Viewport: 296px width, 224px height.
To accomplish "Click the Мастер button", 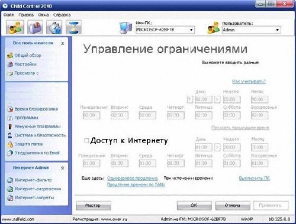I will pyautogui.click(x=94, y=206).
